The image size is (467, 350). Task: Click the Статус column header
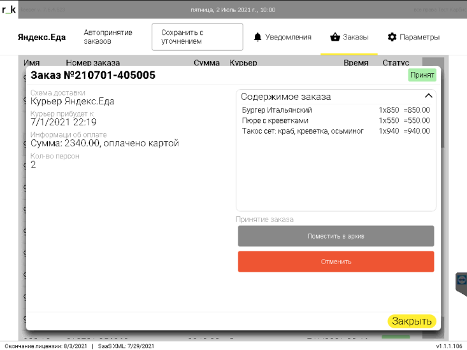[396, 62]
